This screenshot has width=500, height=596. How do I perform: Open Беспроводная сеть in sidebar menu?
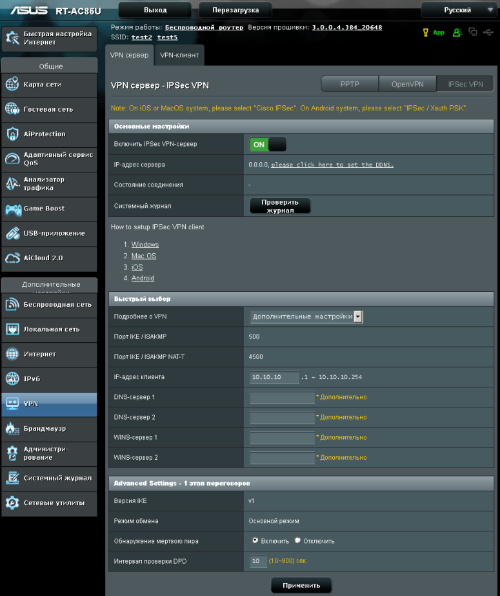pyautogui.click(x=49, y=305)
